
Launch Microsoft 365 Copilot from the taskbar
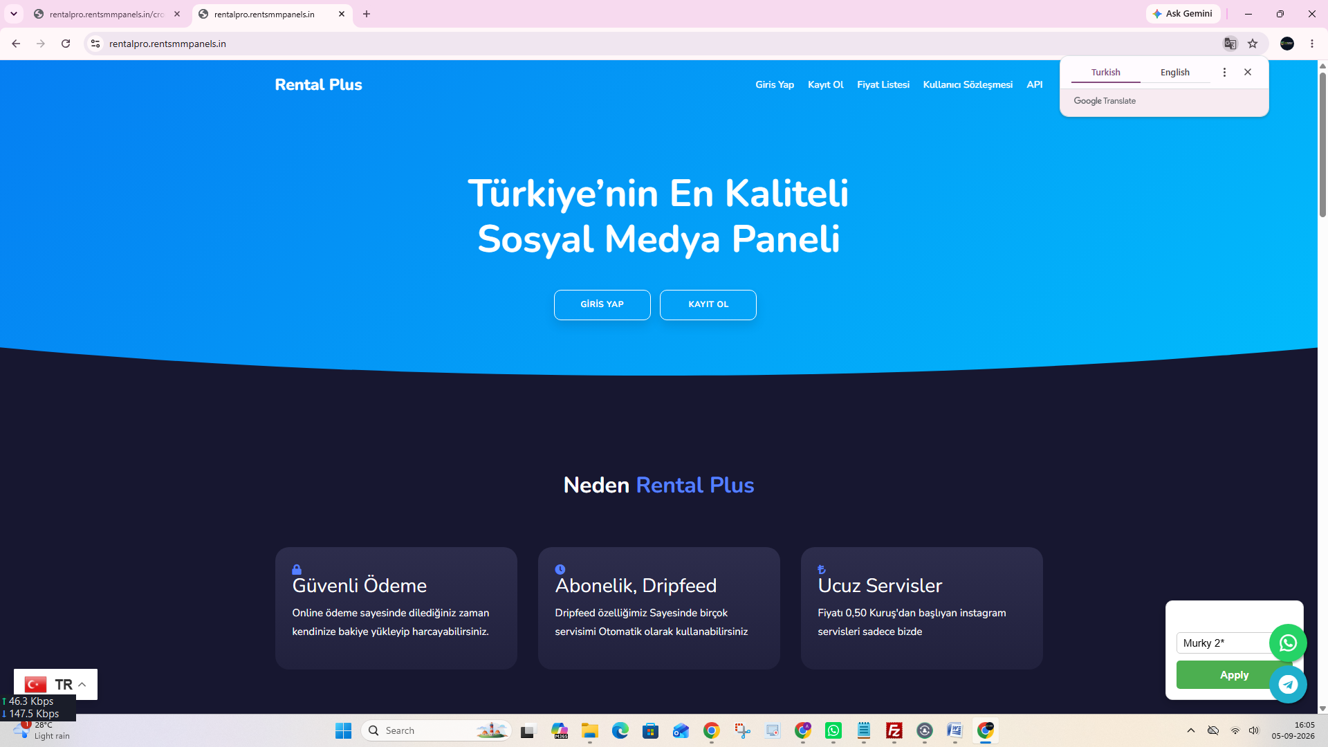coord(560,730)
